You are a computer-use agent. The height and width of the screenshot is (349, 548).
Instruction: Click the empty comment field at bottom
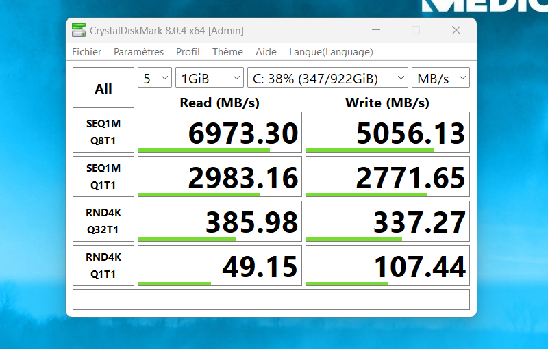(271, 300)
